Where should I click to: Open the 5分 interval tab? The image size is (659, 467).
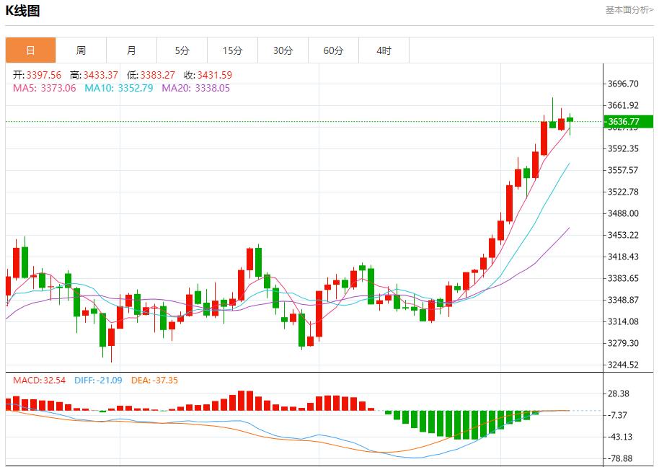(182, 50)
